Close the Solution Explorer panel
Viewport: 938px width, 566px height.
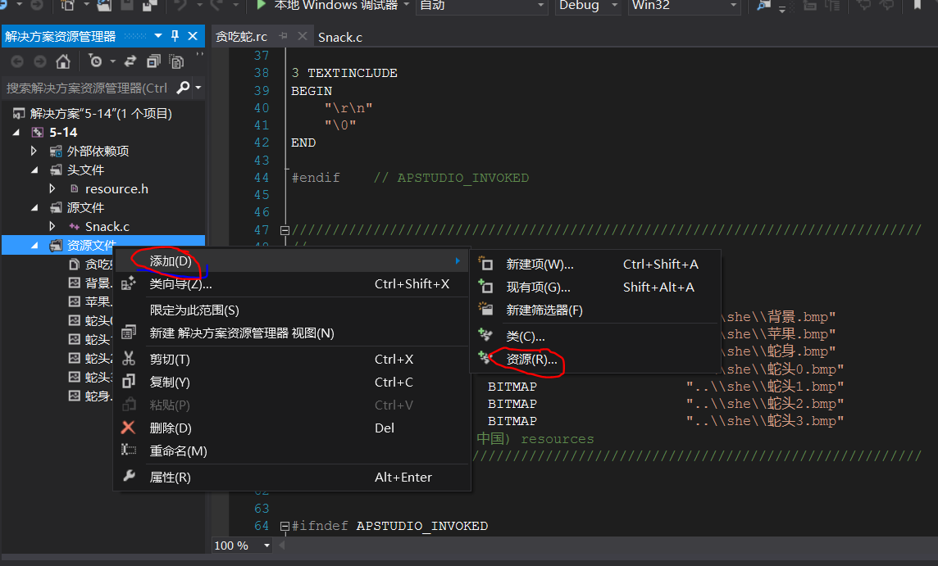coord(193,36)
